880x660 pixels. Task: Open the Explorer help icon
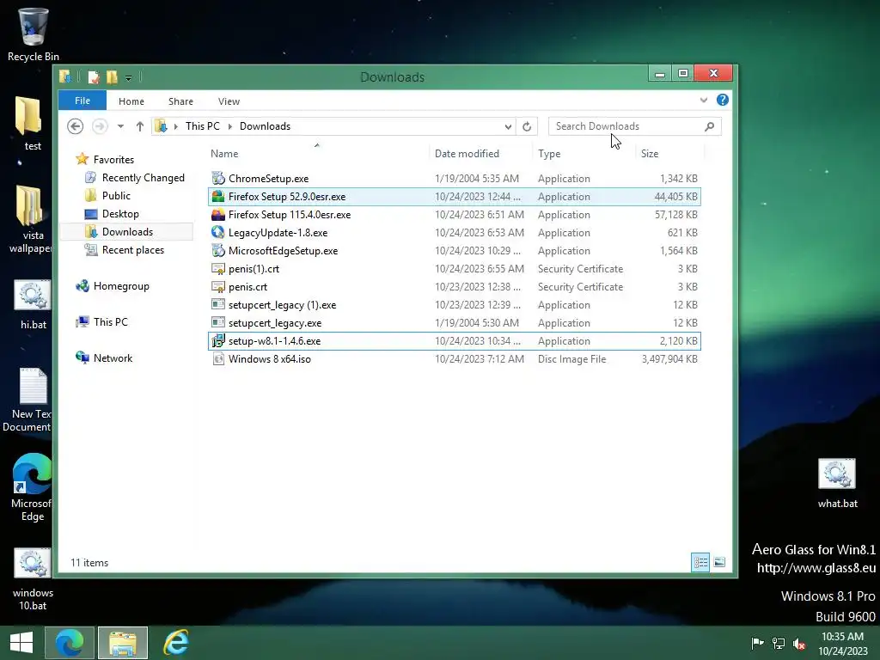point(722,100)
